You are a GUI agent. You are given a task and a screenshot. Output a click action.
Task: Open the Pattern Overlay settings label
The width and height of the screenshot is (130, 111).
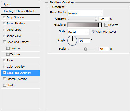click(x=17, y=79)
